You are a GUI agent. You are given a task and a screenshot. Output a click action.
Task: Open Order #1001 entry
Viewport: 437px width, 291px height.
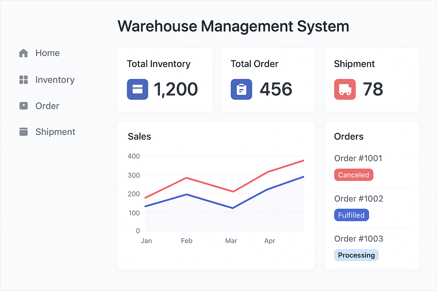click(358, 158)
